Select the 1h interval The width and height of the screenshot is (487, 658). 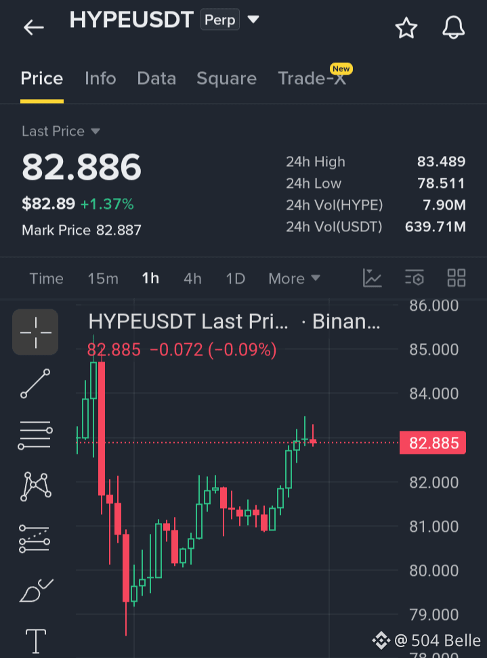150,278
